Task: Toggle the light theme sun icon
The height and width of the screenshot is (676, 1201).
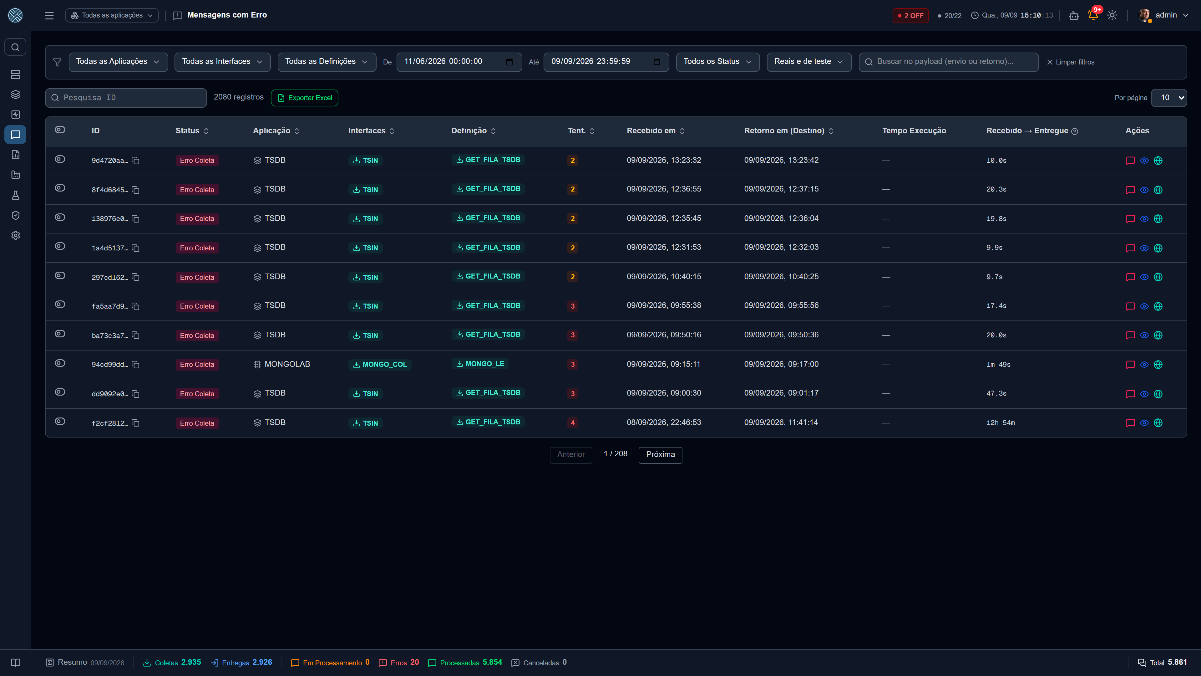Action: 1112,15
